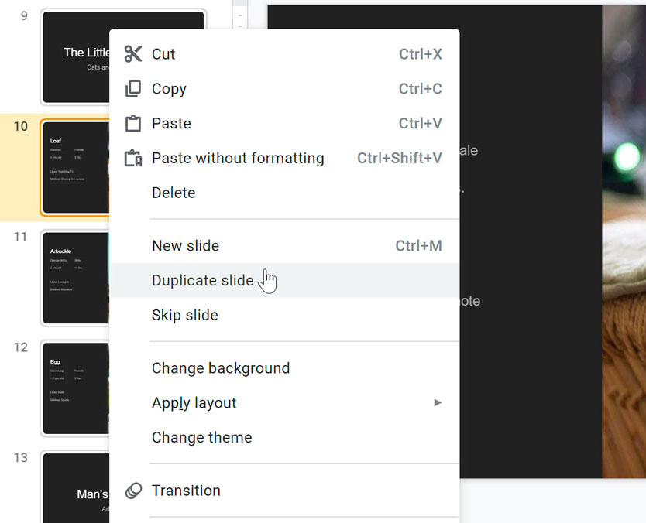Click the Transition icon beside its label
Screen dimensions: 646x523
click(133, 490)
